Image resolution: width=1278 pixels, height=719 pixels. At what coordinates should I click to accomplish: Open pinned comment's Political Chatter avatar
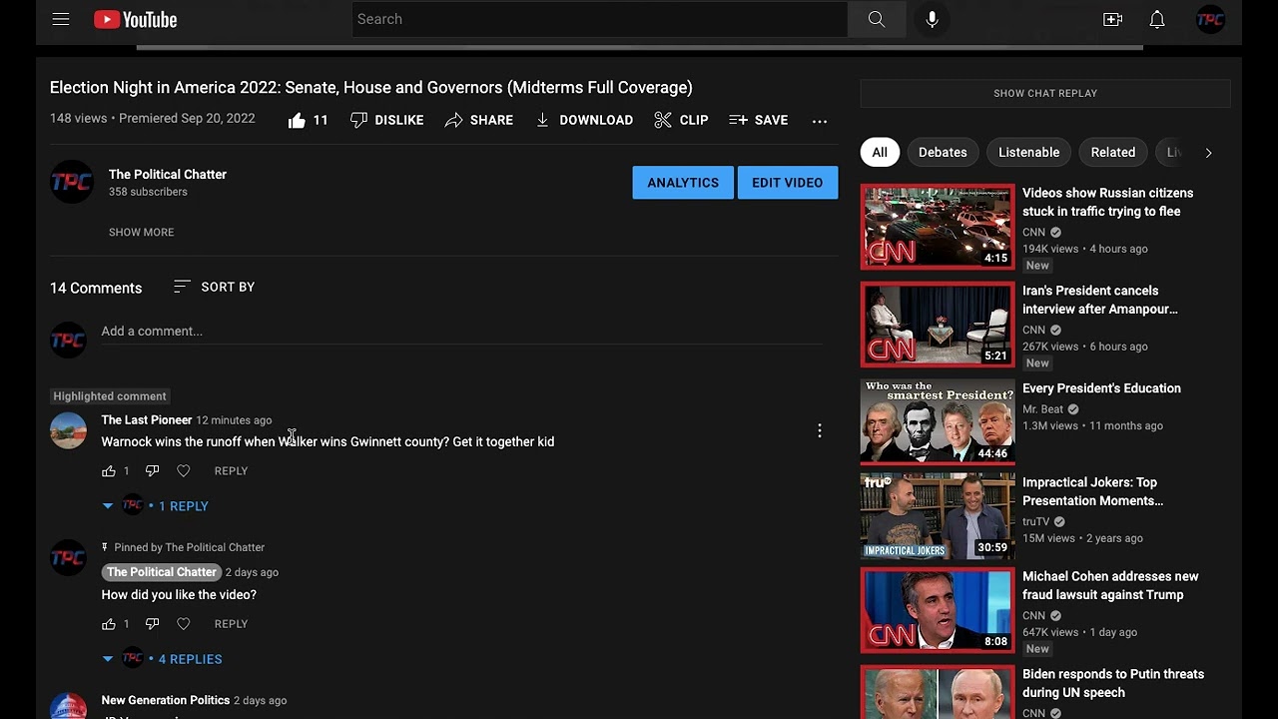click(68, 558)
